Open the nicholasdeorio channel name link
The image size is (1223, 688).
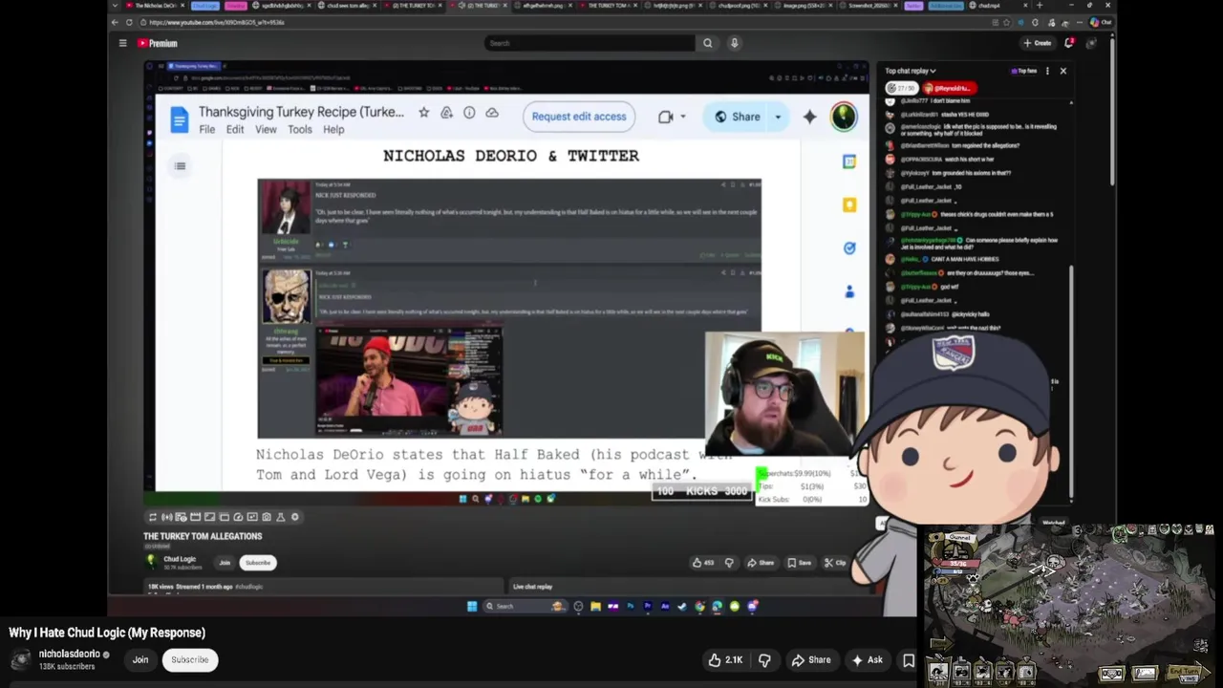69,655
